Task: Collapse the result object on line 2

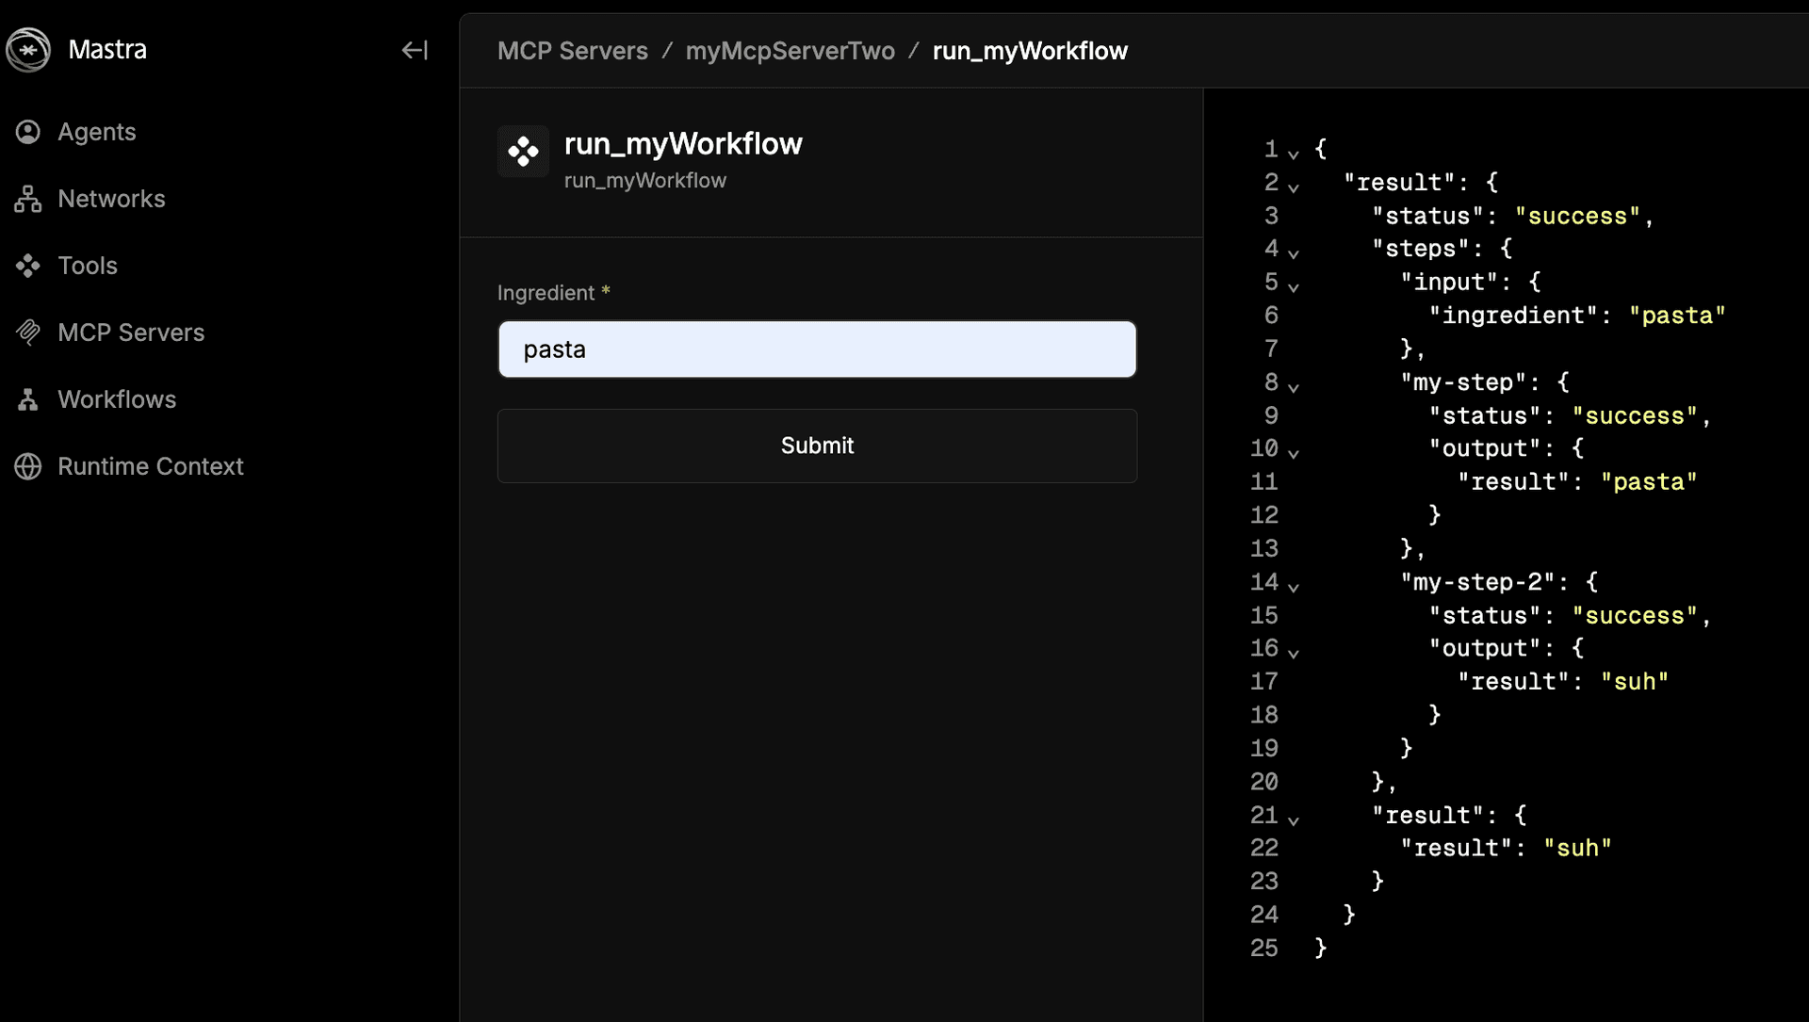Action: 1295,187
